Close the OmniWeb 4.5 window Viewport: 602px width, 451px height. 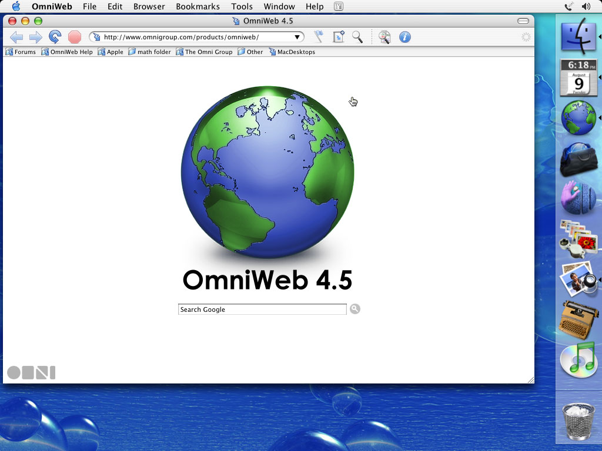click(x=12, y=21)
